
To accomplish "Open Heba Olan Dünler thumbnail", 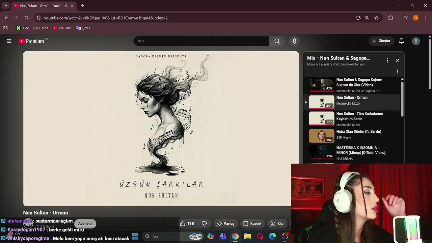I will 322,136.
